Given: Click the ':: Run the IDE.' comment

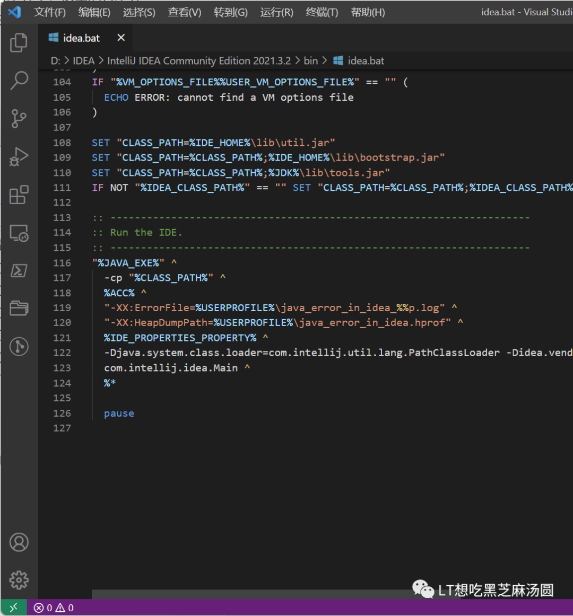Looking at the screenshot, I should coord(137,233).
